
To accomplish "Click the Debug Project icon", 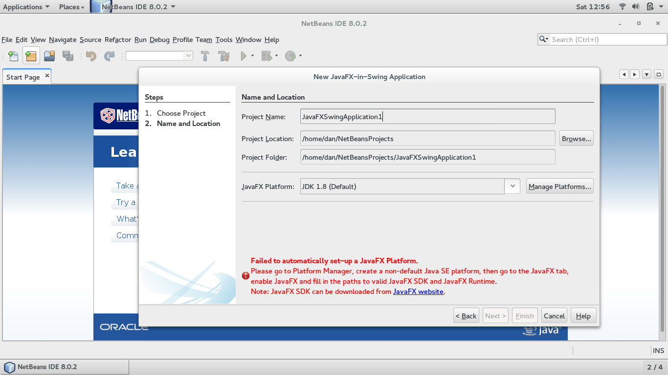I will pyautogui.click(x=267, y=56).
